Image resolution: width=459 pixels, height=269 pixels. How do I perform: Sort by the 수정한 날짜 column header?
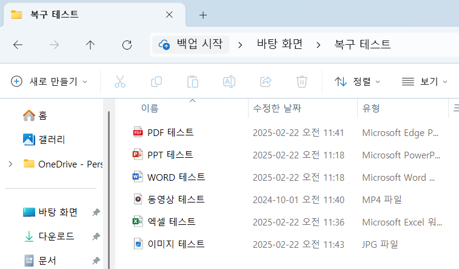[303, 108]
